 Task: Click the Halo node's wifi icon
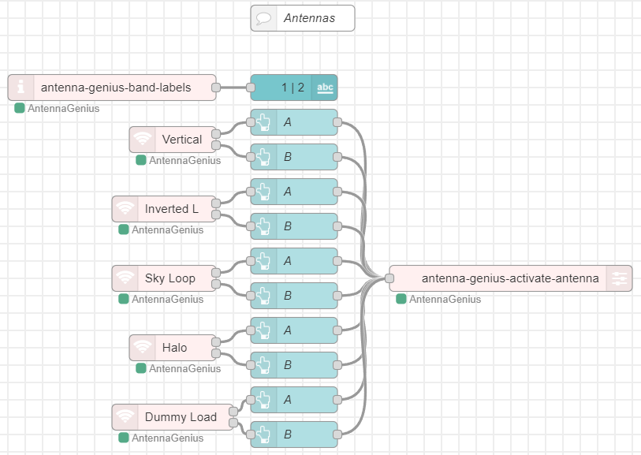(x=142, y=348)
